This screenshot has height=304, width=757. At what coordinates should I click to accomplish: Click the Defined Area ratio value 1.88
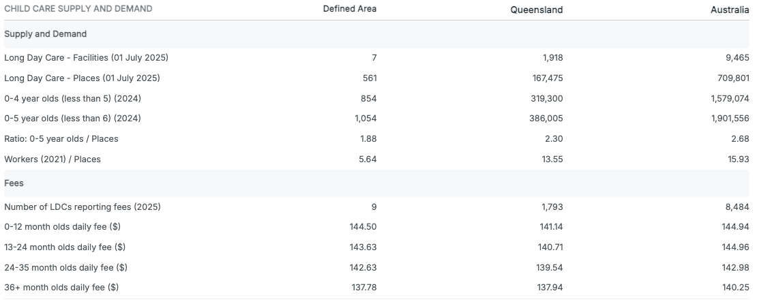tap(368, 139)
